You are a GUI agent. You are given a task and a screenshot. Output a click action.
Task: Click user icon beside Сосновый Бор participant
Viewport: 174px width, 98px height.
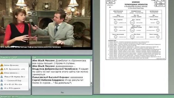point(2,81)
